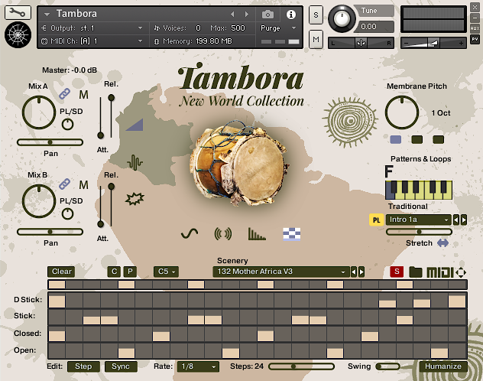
Task: Expand the Tambora instrument name dropdown
Action: pyautogui.click(x=47, y=15)
